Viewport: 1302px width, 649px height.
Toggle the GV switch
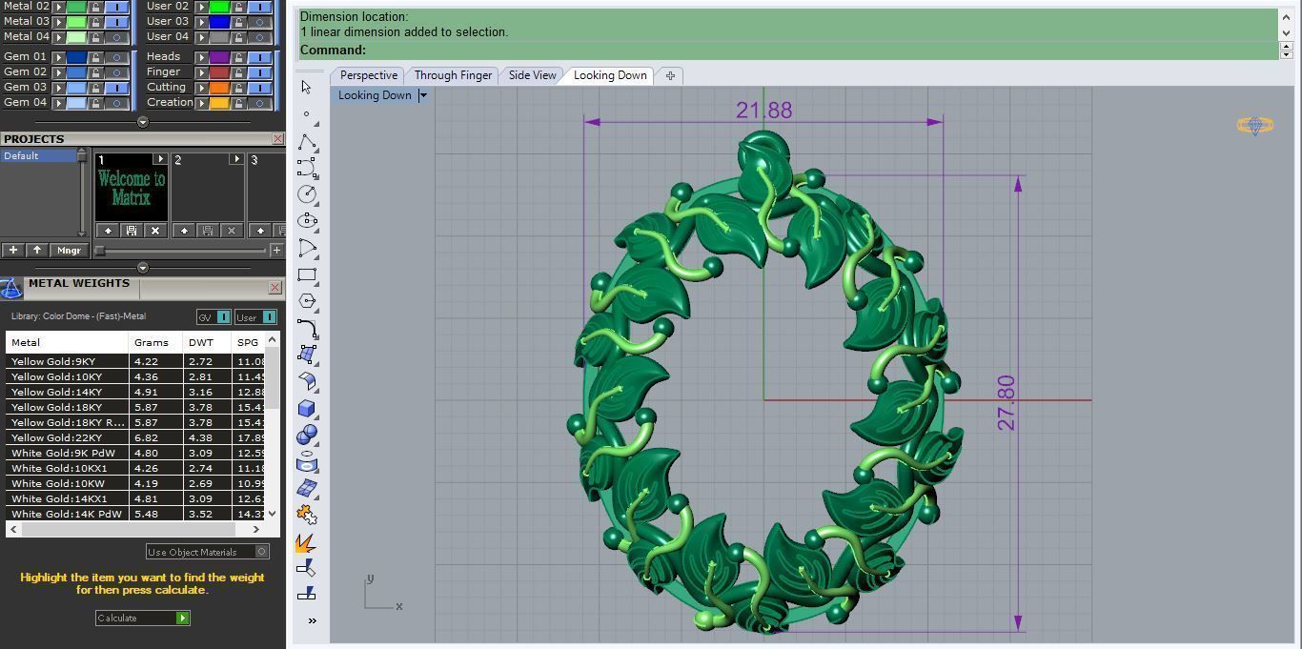pos(214,316)
